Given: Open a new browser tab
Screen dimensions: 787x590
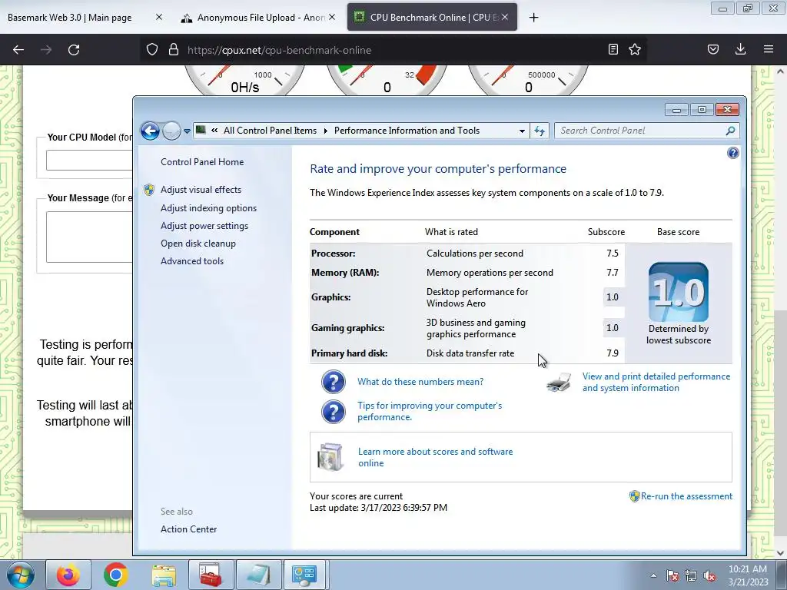Looking at the screenshot, I should [x=534, y=18].
